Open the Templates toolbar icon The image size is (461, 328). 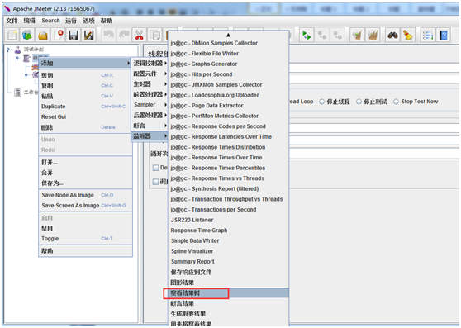tap(27, 36)
